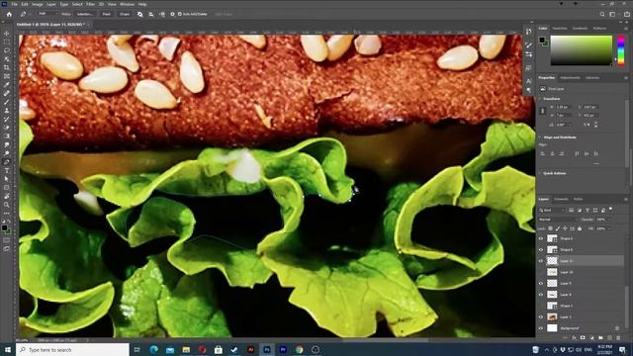Select the Move tool
This screenshot has height=356, width=633.
7,34
